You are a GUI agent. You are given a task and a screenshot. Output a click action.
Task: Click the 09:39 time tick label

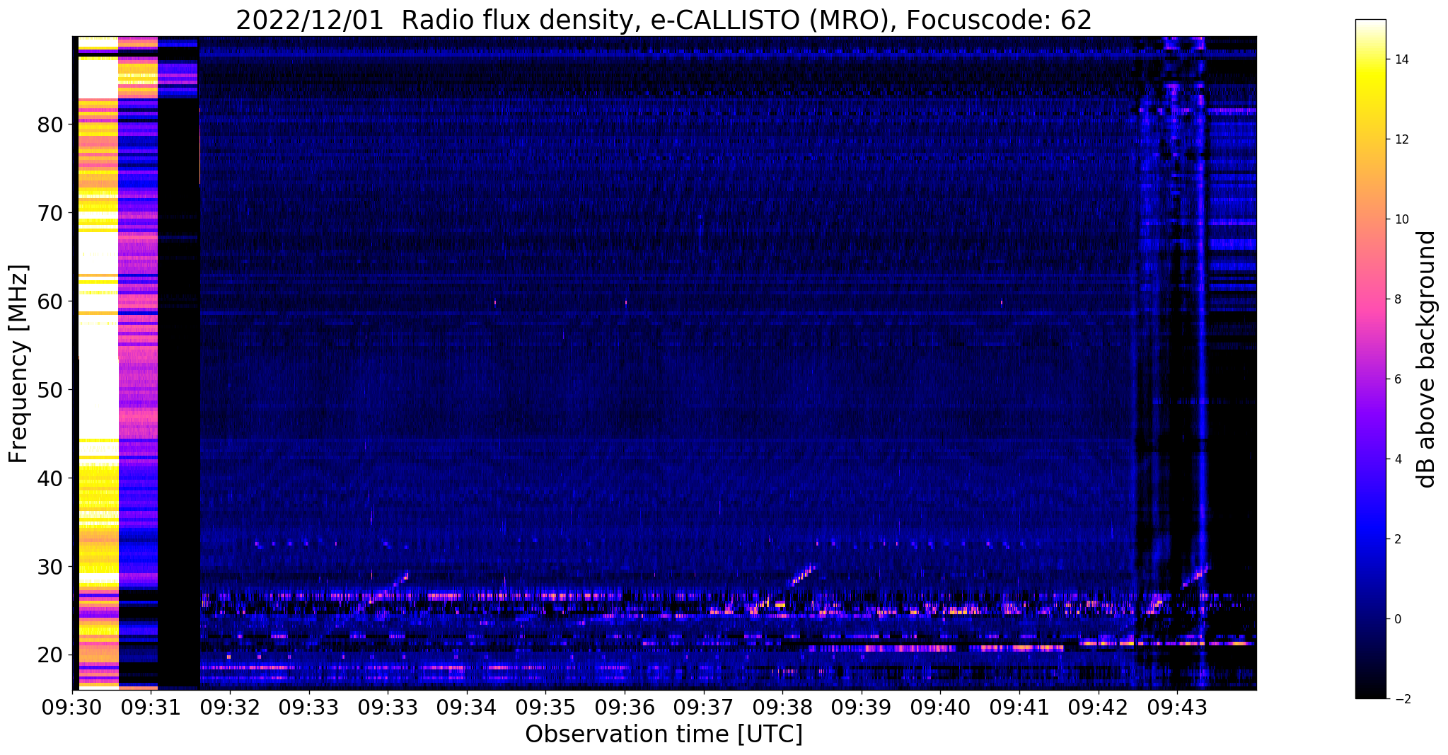pos(862,707)
